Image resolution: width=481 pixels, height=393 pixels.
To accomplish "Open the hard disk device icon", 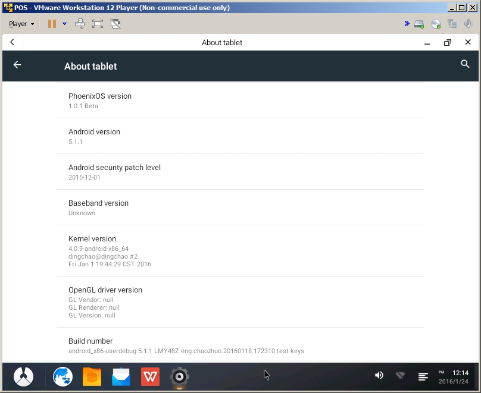I will [419, 24].
